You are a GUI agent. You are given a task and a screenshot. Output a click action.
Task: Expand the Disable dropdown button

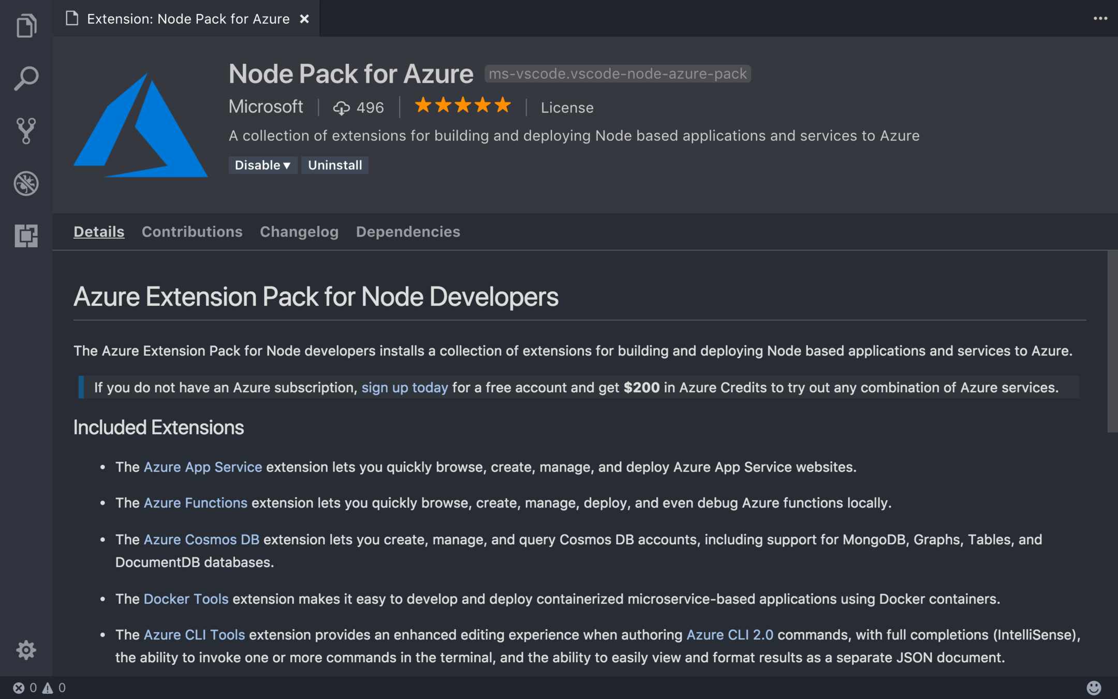pyautogui.click(x=262, y=165)
